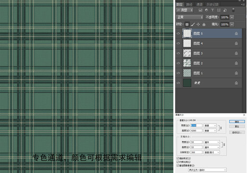Screen dimensions: 248x173
Task: Click the opacity 100% value field
Action: click(224, 17)
